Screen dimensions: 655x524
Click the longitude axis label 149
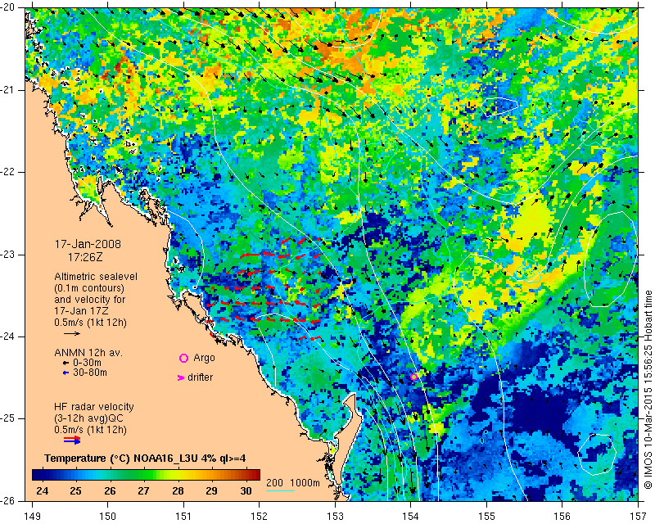[x=33, y=517]
